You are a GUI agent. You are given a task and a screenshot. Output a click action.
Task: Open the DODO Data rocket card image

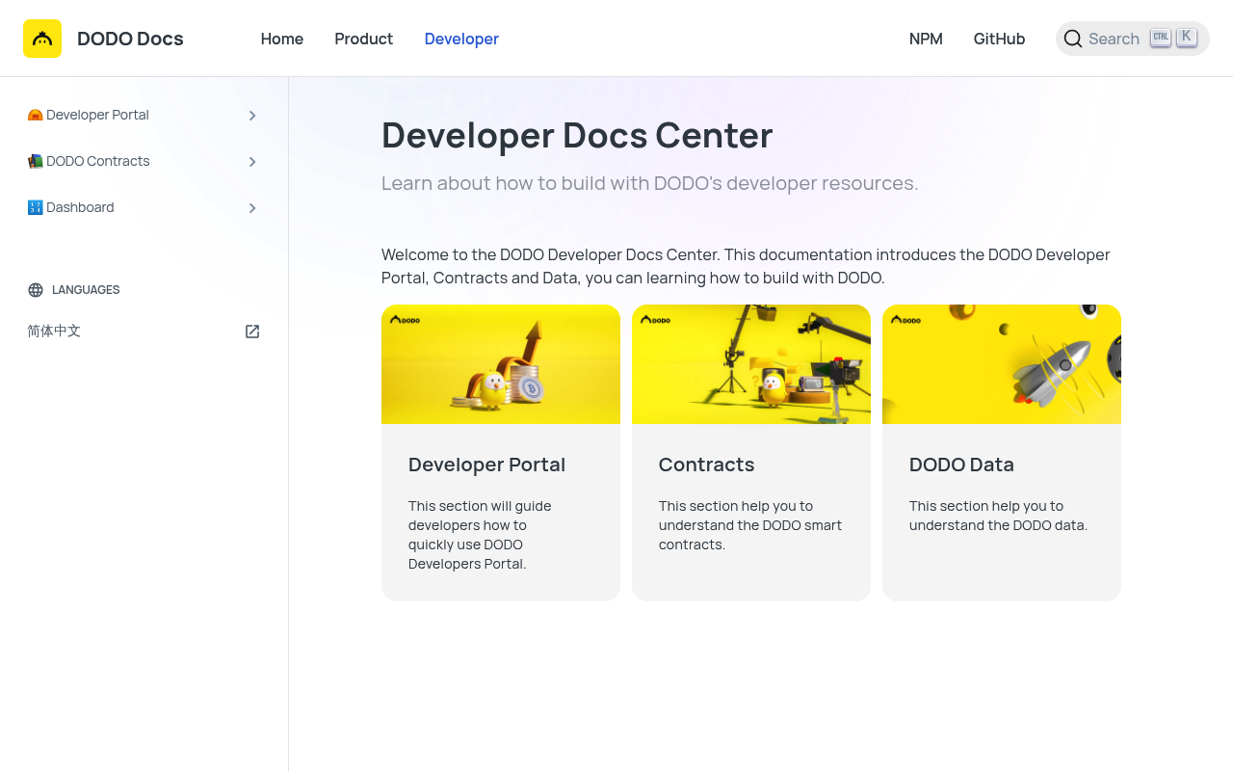[x=1002, y=364]
